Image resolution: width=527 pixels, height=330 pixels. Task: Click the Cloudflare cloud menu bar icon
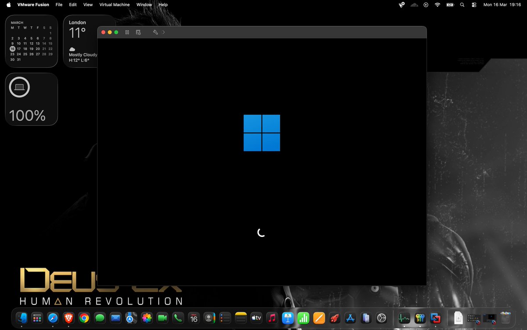(x=414, y=4)
